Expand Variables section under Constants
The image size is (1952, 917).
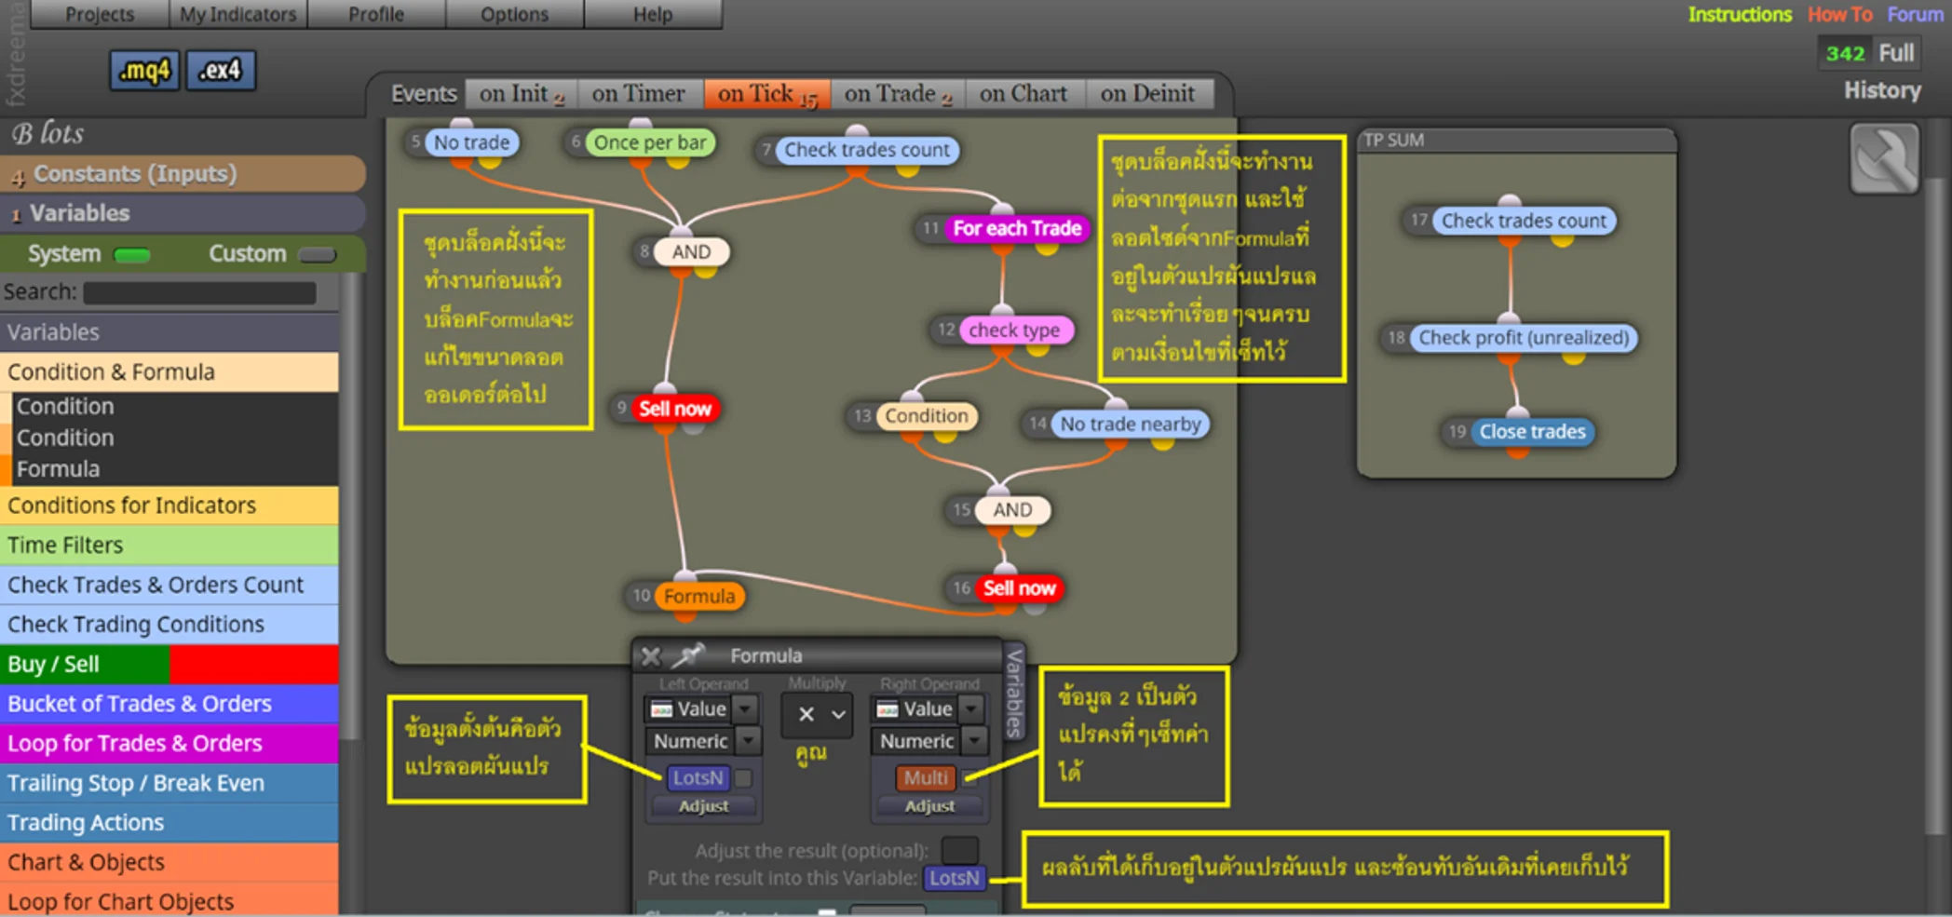pos(183,213)
